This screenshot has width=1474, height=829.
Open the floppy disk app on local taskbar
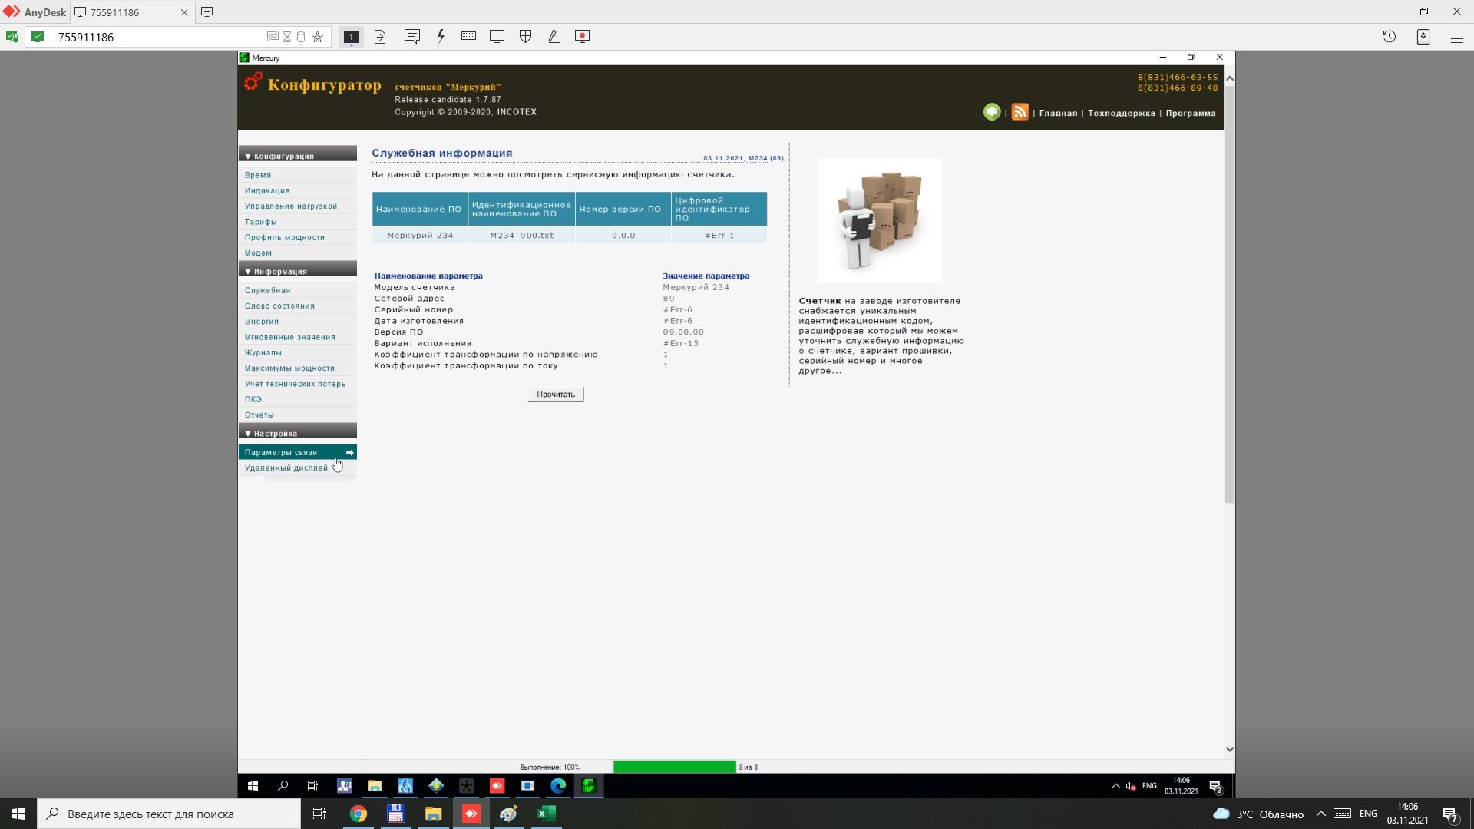tap(396, 814)
